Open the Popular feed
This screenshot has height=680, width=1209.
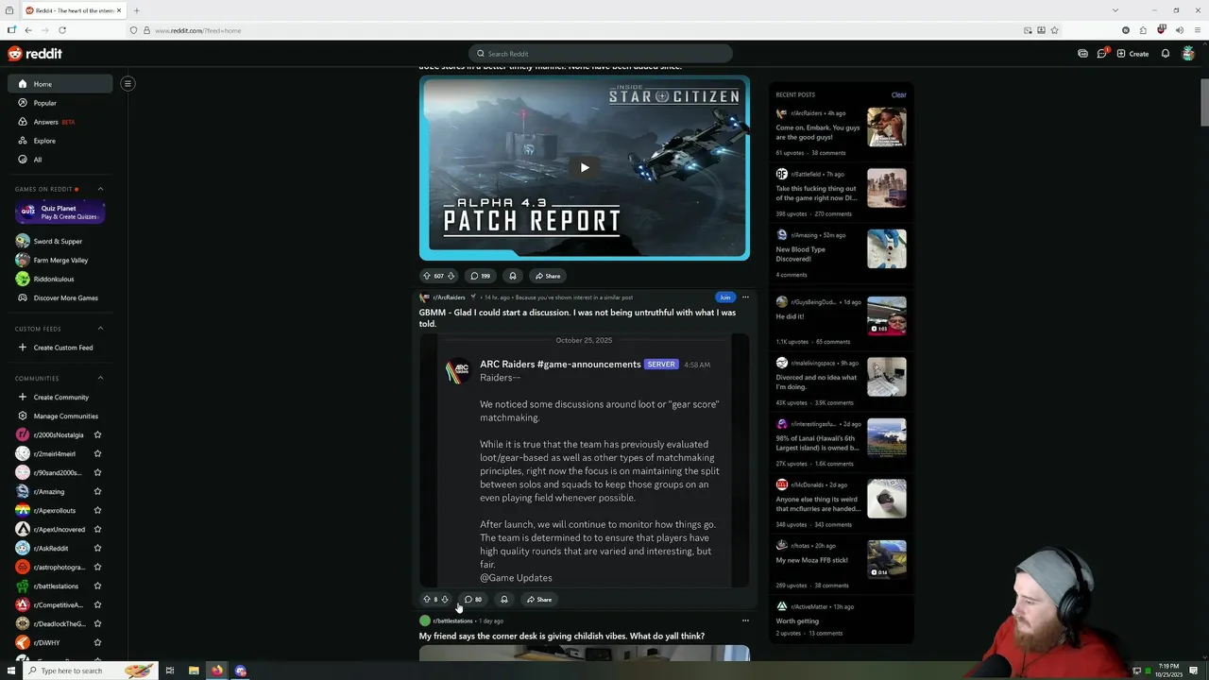point(60,103)
